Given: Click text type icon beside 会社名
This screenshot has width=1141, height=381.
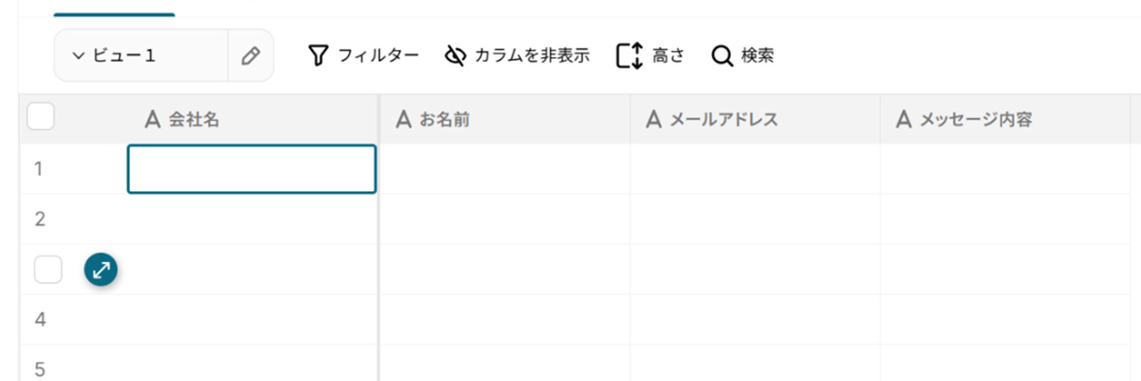Looking at the screenshot, I should pyautogui.click(x=153, y=119).
